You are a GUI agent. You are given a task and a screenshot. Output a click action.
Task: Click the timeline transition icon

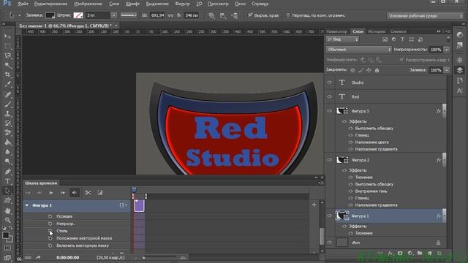click(100, 193)
